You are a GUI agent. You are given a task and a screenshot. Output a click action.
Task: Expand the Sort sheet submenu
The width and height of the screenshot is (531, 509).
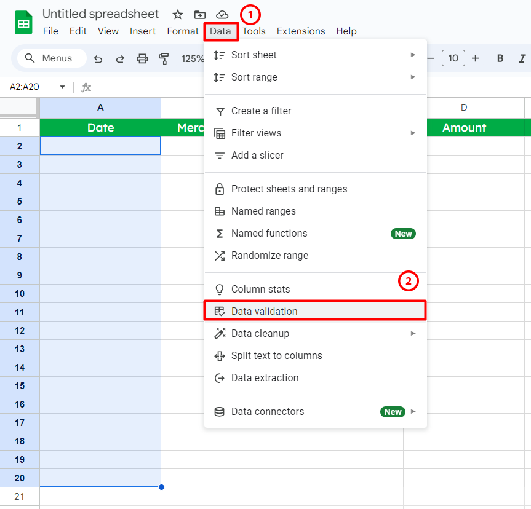tap(315, 55)
